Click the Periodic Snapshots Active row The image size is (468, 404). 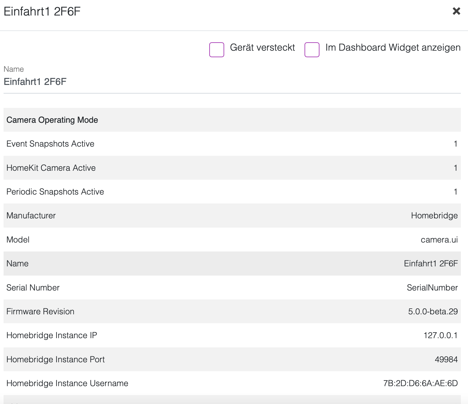pos(232,192)
